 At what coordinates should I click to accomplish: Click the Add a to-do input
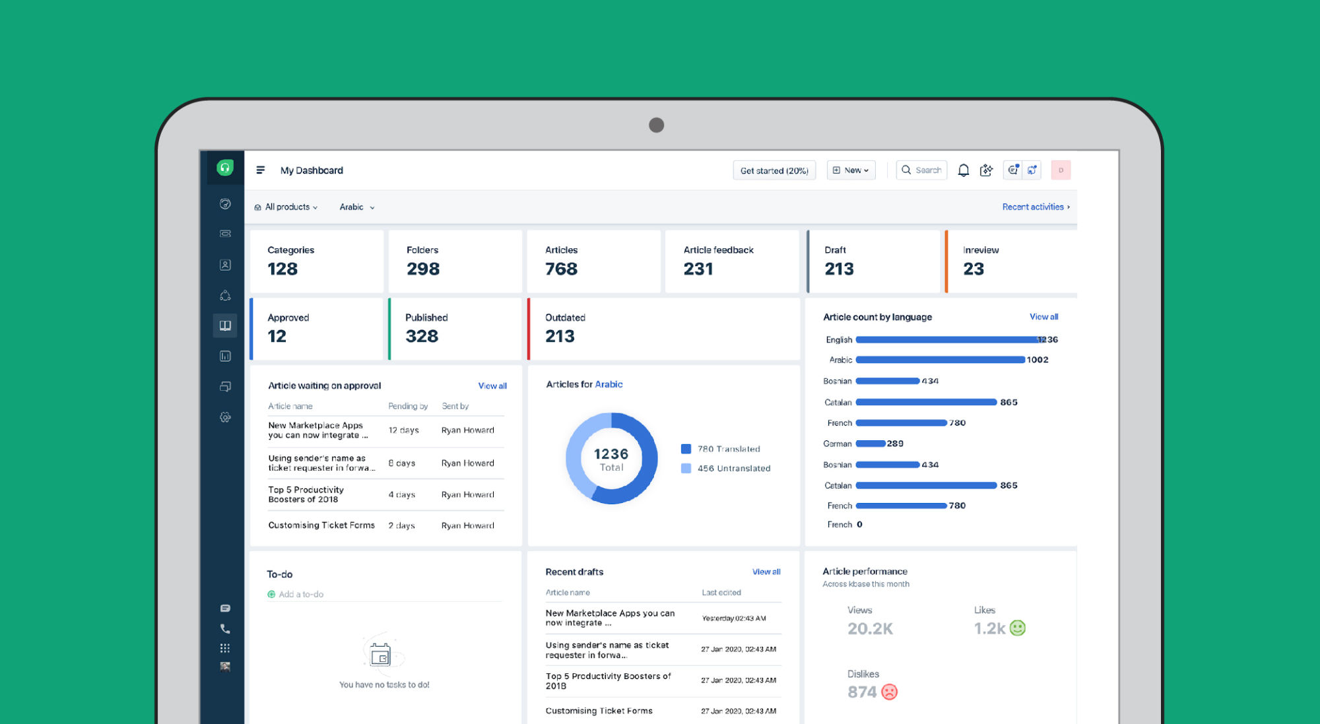click(384, 595)
